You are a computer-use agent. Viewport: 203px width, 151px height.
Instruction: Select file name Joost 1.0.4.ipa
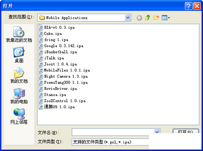[x=60, y=64]
